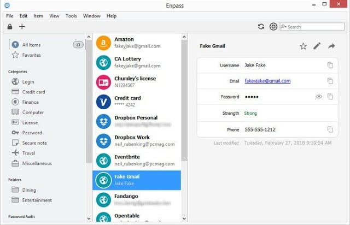
Task: Open the File menu
Action: click(10, 16)
